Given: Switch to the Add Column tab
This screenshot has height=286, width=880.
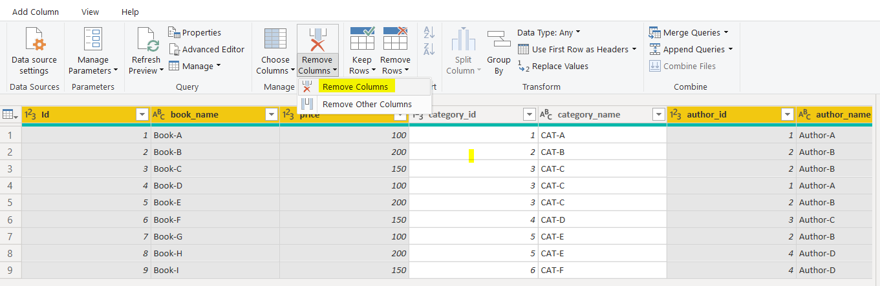Looking at the screenshot, I should click(36, 12).
